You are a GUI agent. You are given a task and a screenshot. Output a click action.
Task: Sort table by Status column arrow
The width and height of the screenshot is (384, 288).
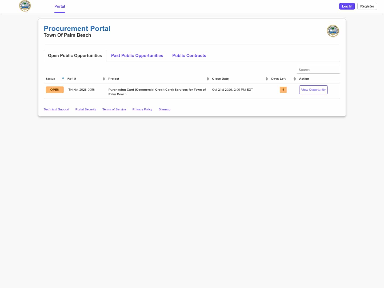(x=63, y=78)
